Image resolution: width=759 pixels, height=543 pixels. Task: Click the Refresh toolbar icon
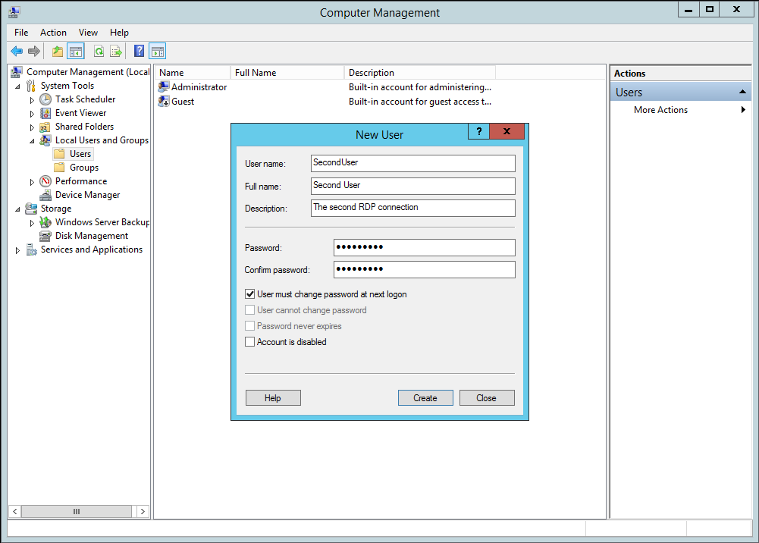tap(99, 51)
